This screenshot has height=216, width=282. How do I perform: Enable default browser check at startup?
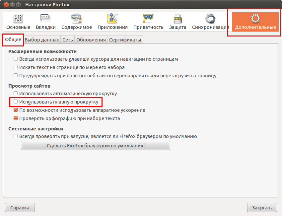[16, 136]
